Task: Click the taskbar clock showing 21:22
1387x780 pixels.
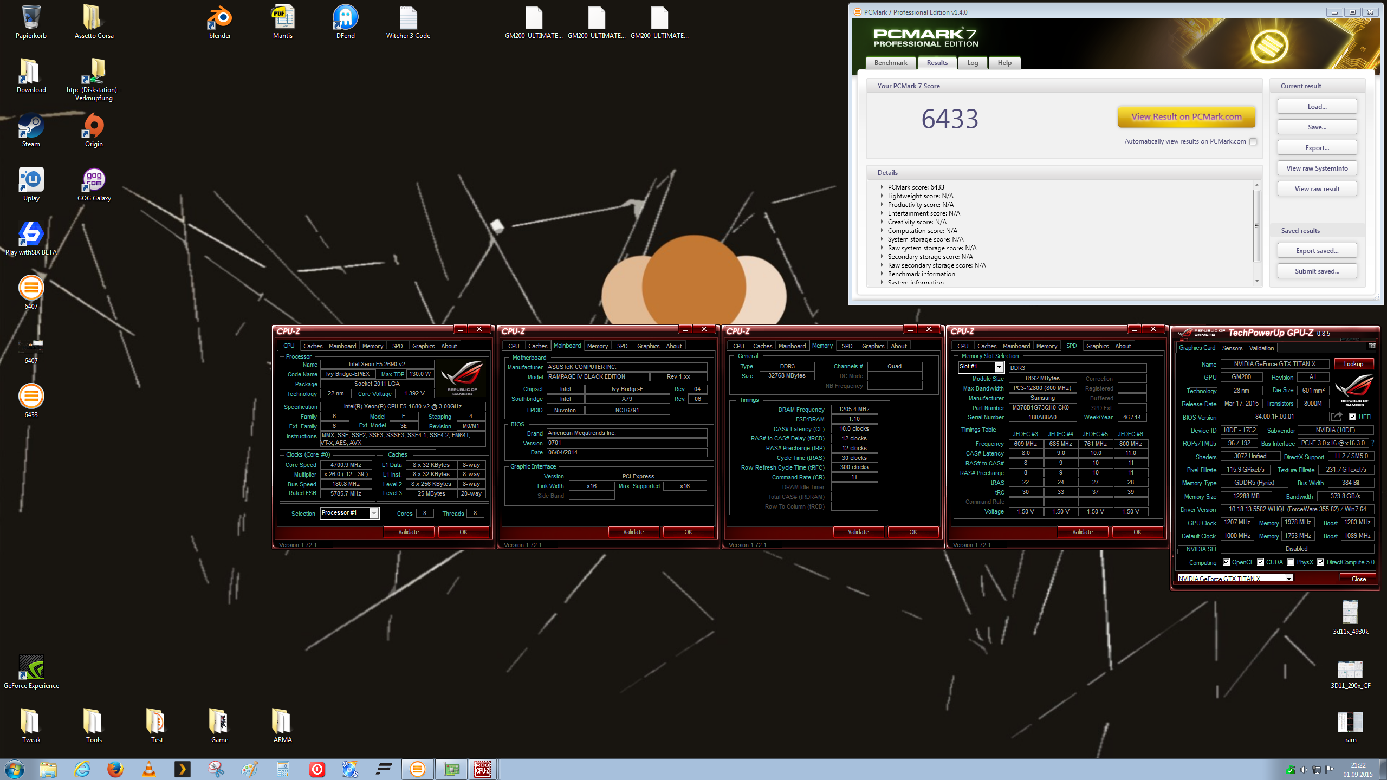Action: click(x=1358, y=770)
